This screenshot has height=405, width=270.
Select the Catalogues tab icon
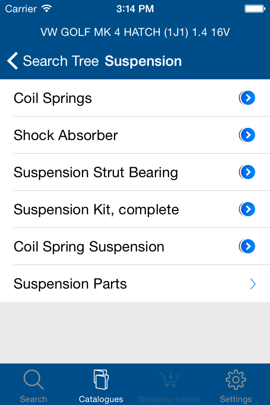coord(101,380)
